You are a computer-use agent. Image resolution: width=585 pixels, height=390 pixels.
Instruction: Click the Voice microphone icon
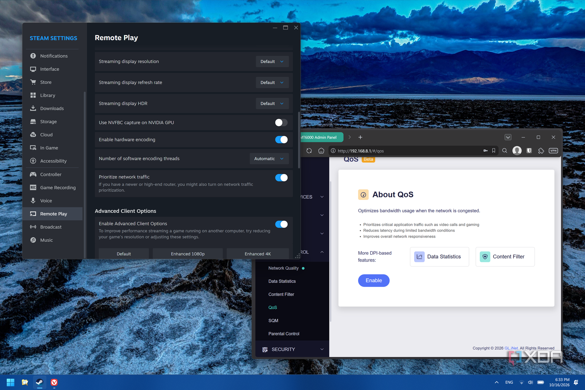(x=33, y=201)
